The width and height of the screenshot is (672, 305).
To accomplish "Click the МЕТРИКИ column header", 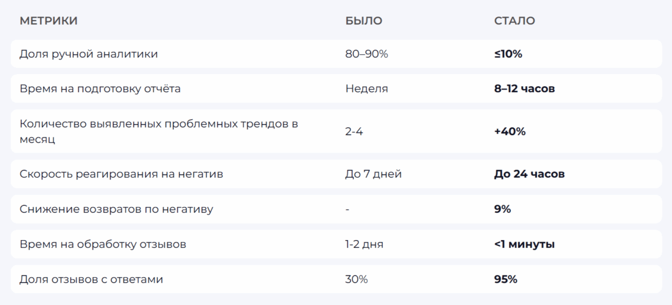I will coord(49,21).
